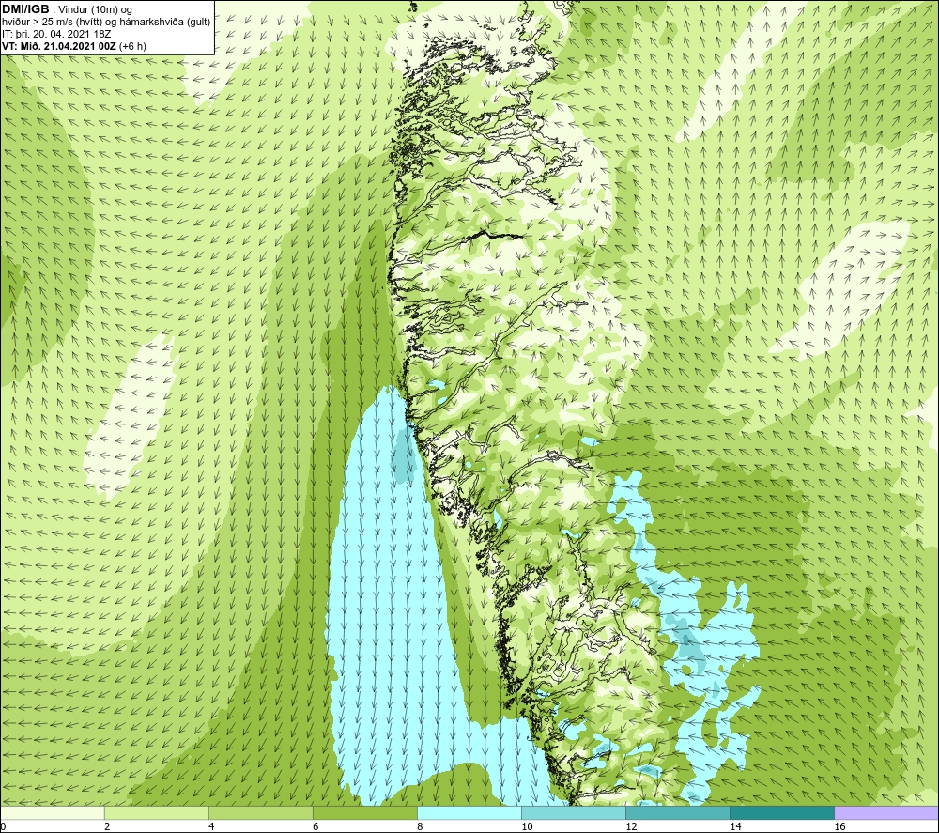Click the legend label '16'
The width and height of the screenshot is (939, 833).
(839, 827)
